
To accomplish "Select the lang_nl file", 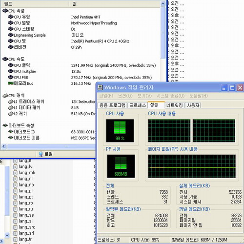I will coord(23,179).
